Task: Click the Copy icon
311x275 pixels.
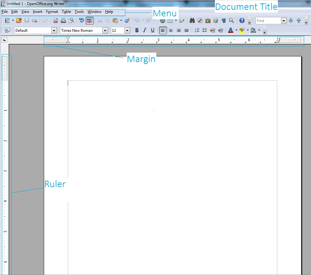Action: point(107,20)
